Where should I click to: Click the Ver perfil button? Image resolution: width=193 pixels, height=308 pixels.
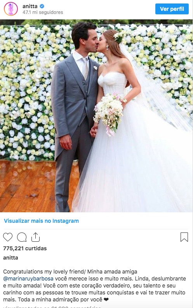point(172,9)
